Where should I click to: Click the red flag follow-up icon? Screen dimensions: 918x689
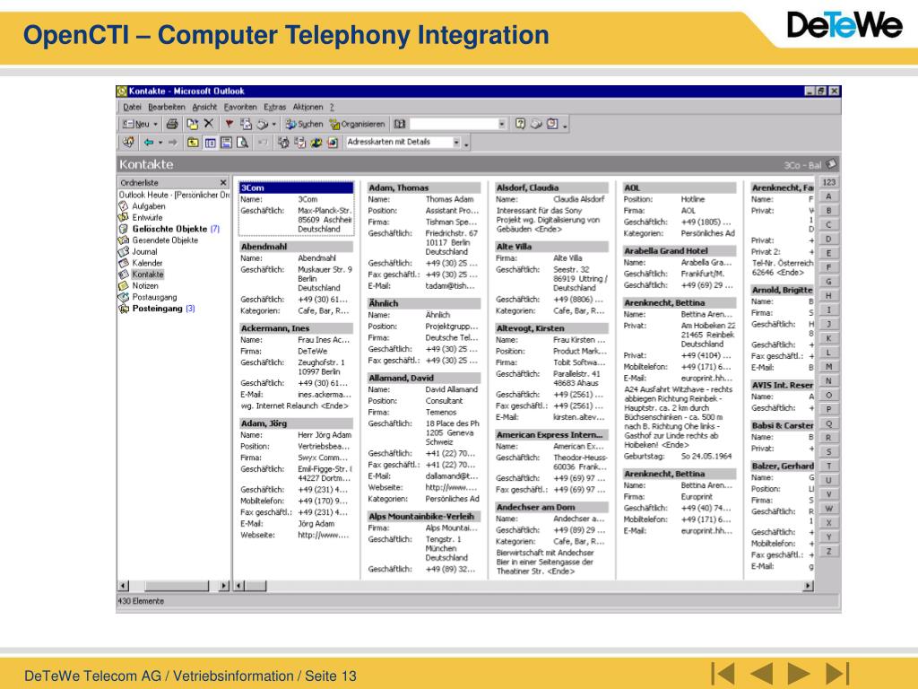click(229, 124)
